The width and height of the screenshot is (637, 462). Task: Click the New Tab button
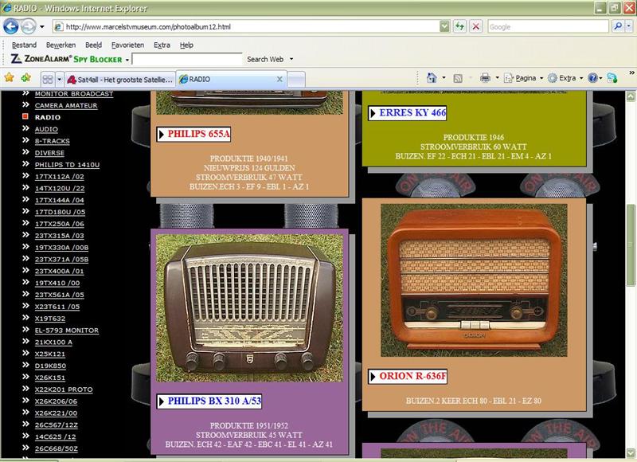[296, 79]
